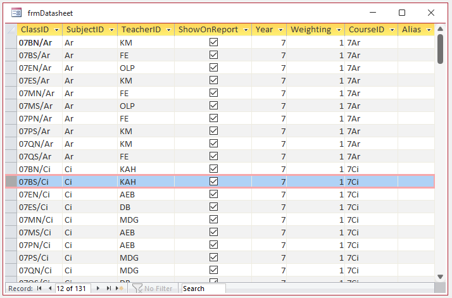Click TeacherID cell DB in 07ES/Ci row

(x=146, y=207)
